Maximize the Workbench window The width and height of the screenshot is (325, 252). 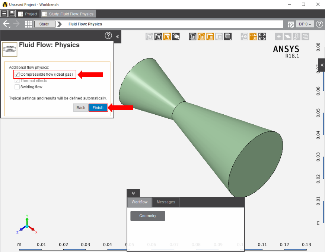click(x=303, y=4)
